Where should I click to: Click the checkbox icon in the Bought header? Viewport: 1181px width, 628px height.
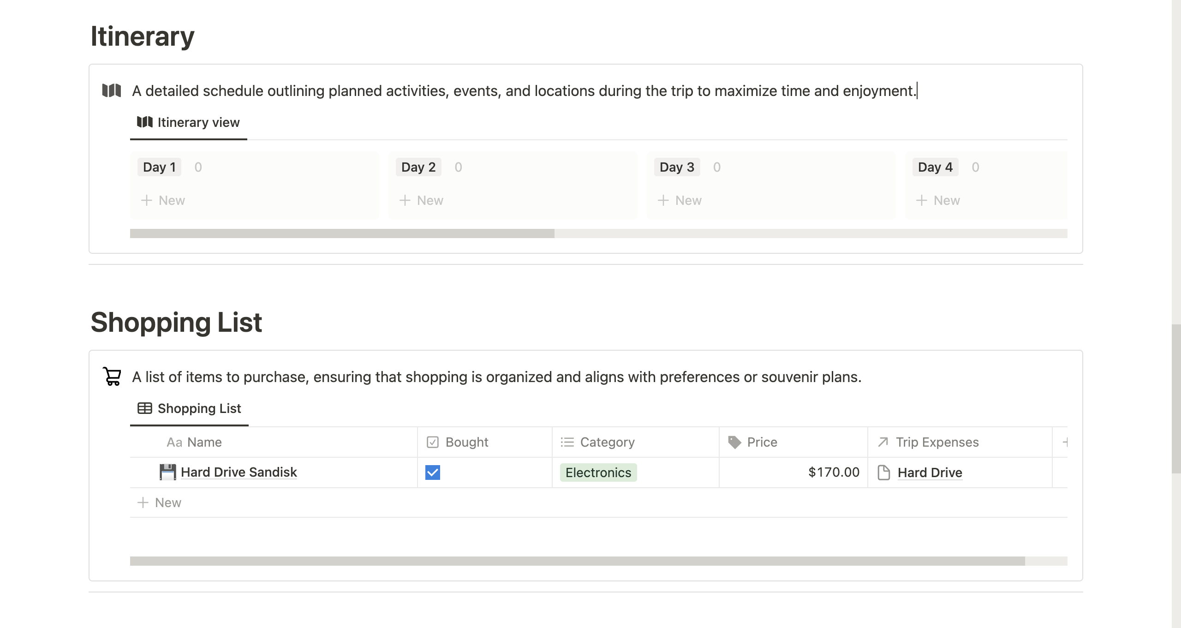pos(433,442)
